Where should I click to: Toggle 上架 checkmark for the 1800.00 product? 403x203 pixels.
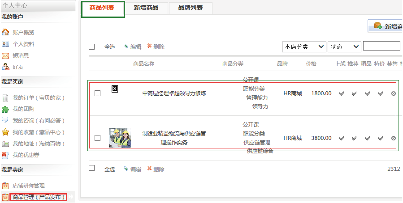click(x=341, y=93)
